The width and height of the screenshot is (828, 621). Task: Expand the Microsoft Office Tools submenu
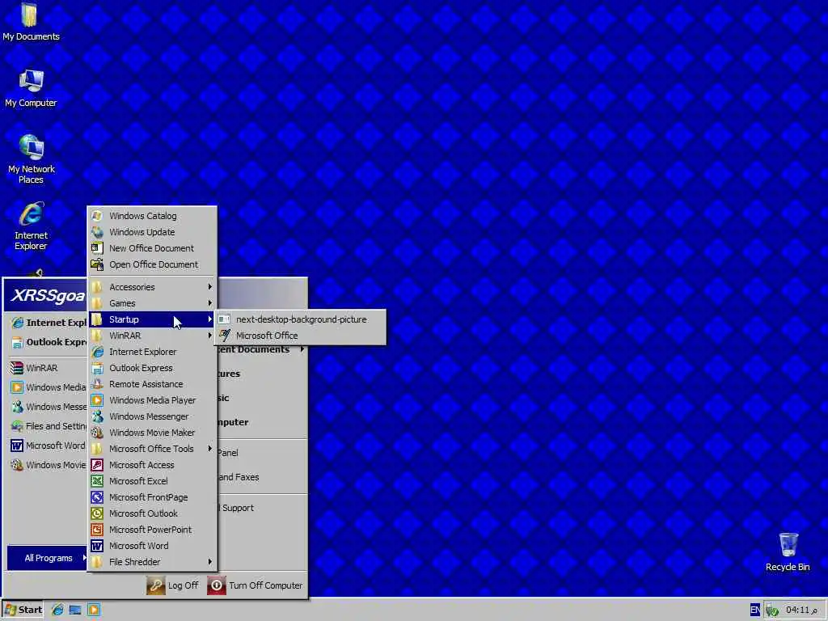153,449
